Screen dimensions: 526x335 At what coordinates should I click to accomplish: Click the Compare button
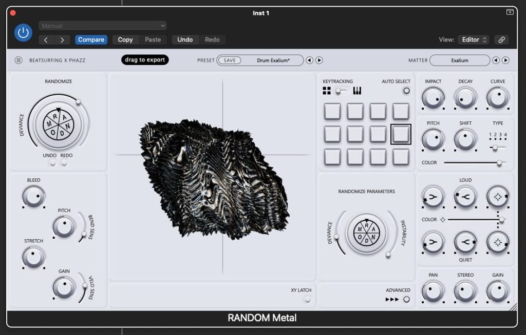[x=91, y=40]
